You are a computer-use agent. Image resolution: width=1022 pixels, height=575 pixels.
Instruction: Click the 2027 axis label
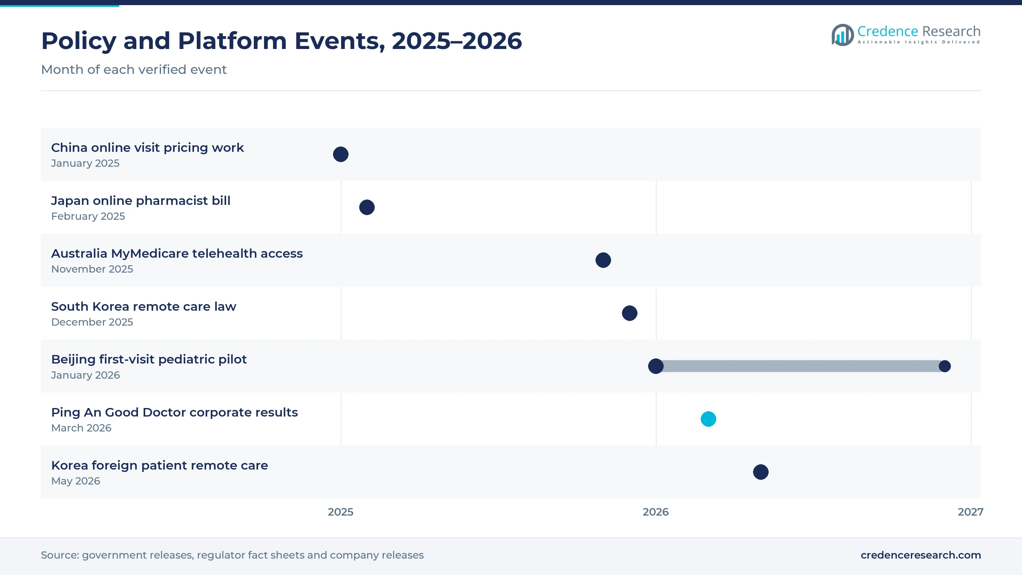(x=970, y=512)
